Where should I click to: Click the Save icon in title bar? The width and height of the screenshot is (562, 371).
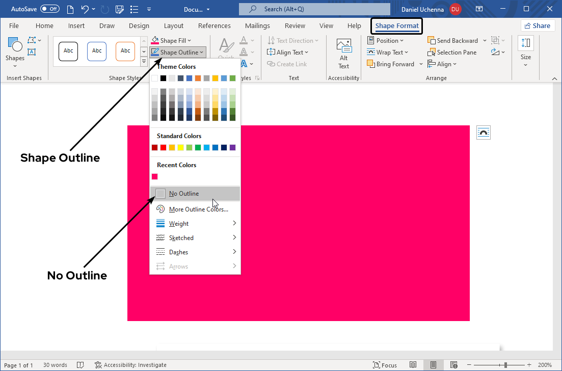[120, 9]
